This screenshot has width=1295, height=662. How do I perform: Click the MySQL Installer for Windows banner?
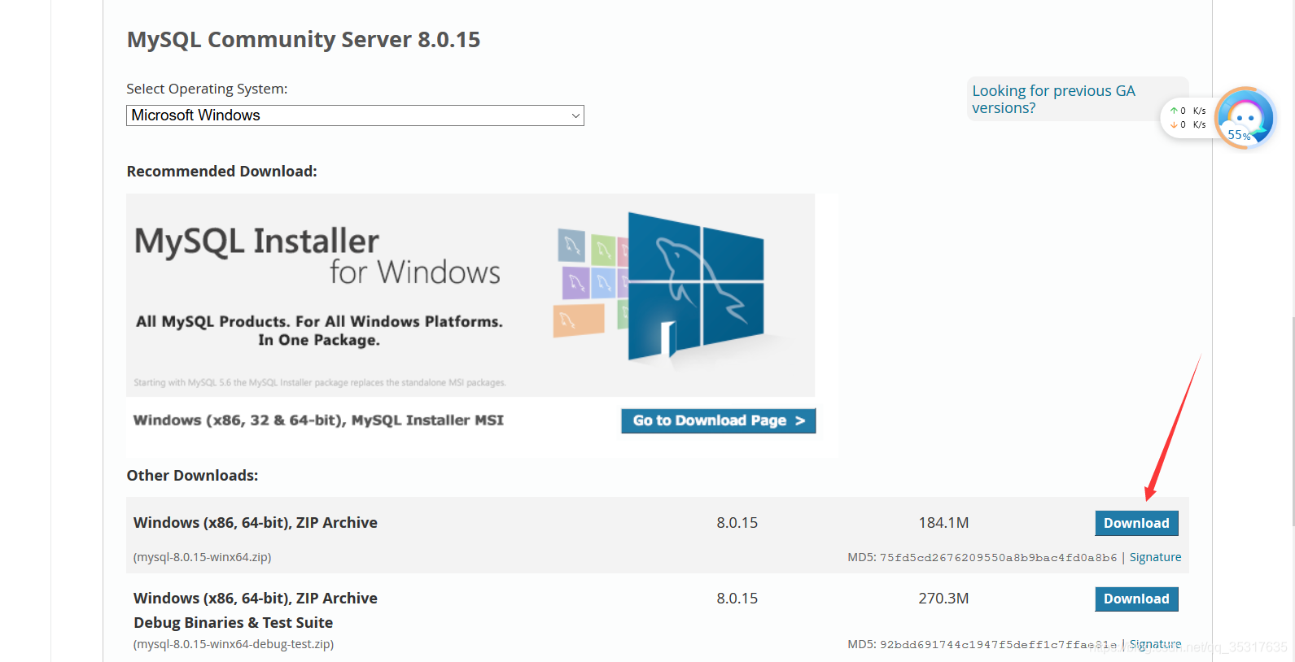pyautogui.click(x=470, y=295)
